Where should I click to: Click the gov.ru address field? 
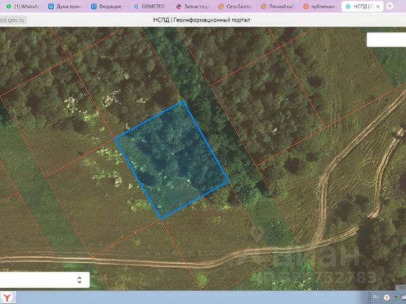click(x=13, y=20)
